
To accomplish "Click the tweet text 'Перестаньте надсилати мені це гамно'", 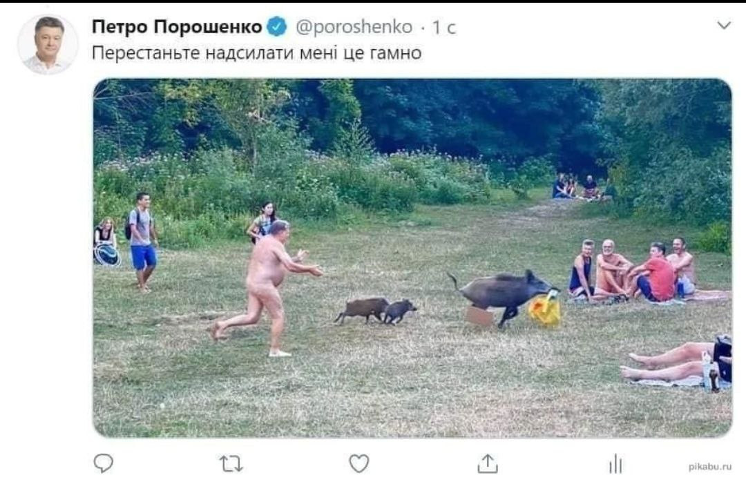I will (x=256, y=52).
